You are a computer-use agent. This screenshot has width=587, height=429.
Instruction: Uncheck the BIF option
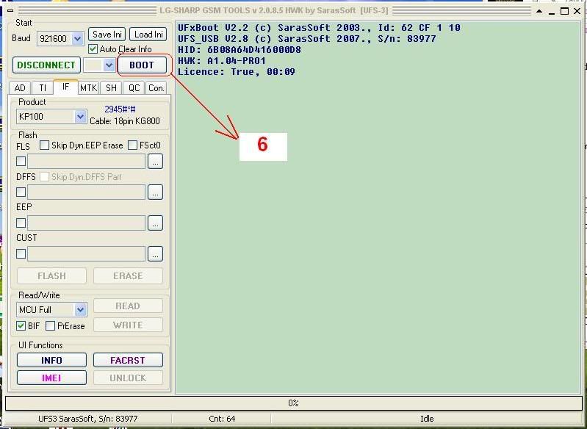click(21, 325)
